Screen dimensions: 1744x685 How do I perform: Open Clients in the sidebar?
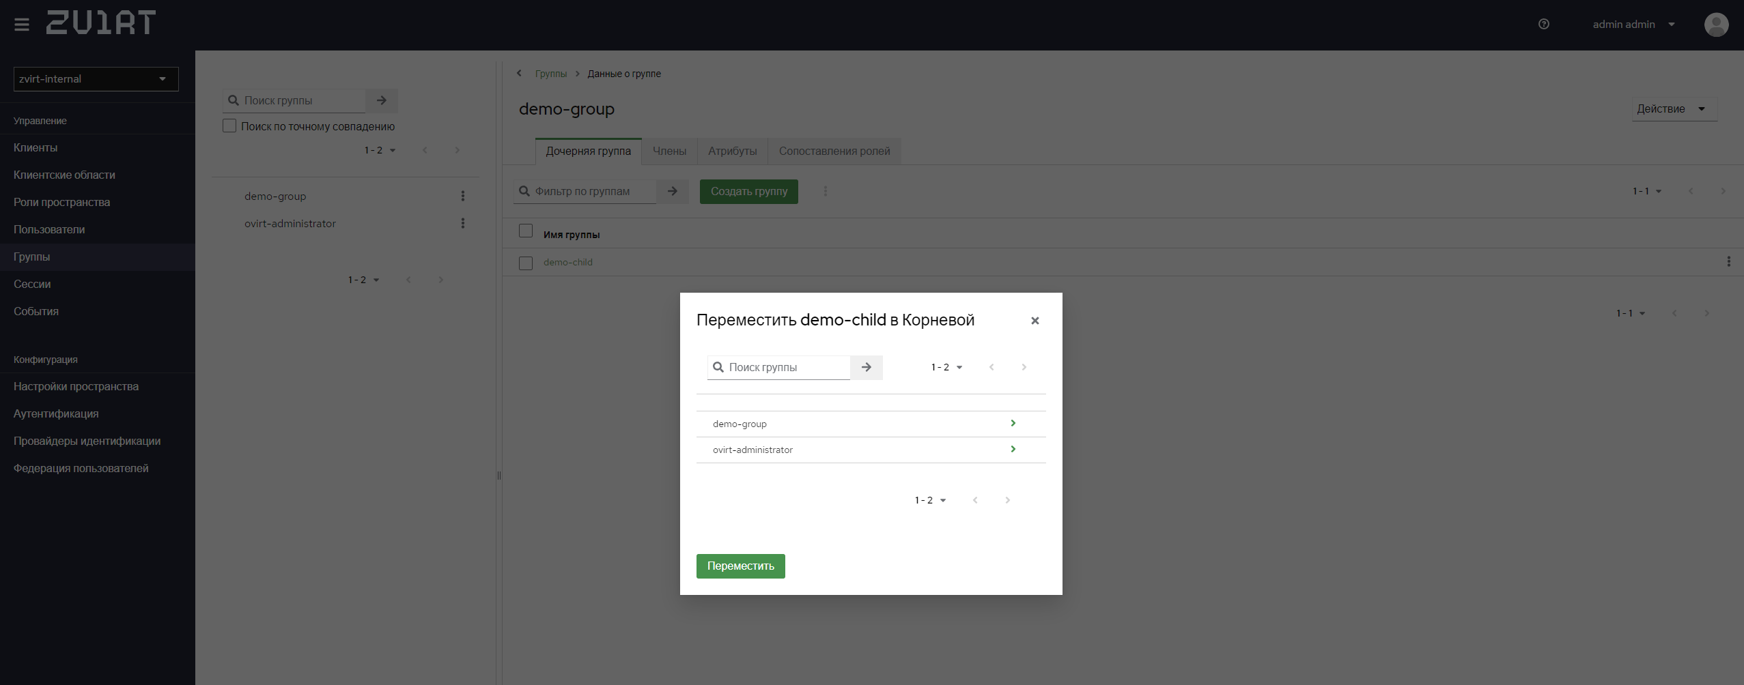coord(98,147)
